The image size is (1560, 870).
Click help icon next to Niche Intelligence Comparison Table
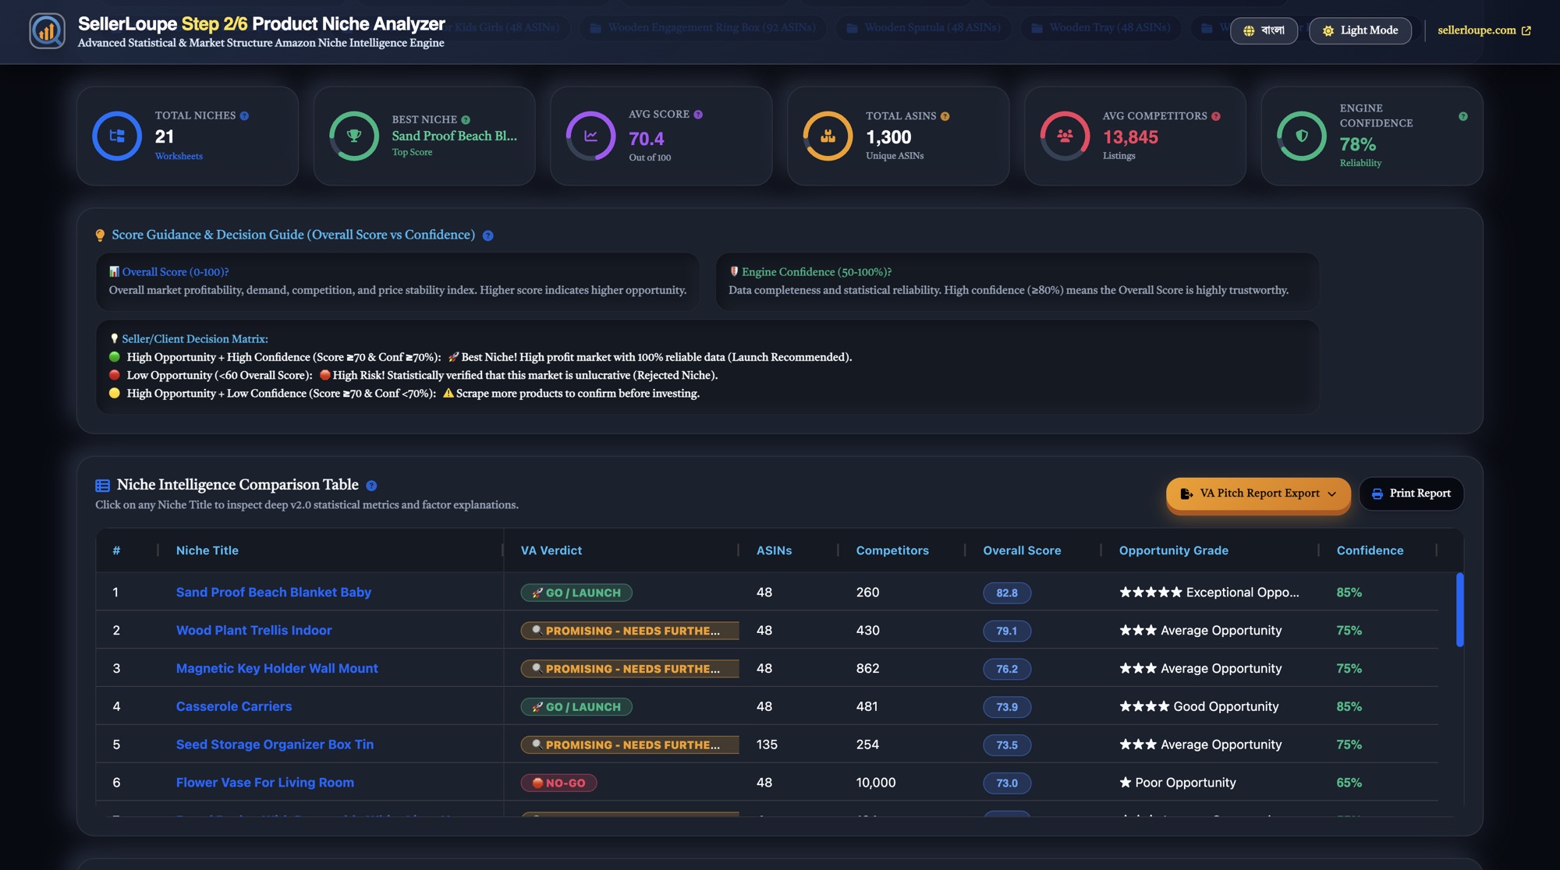coord(371,486)
